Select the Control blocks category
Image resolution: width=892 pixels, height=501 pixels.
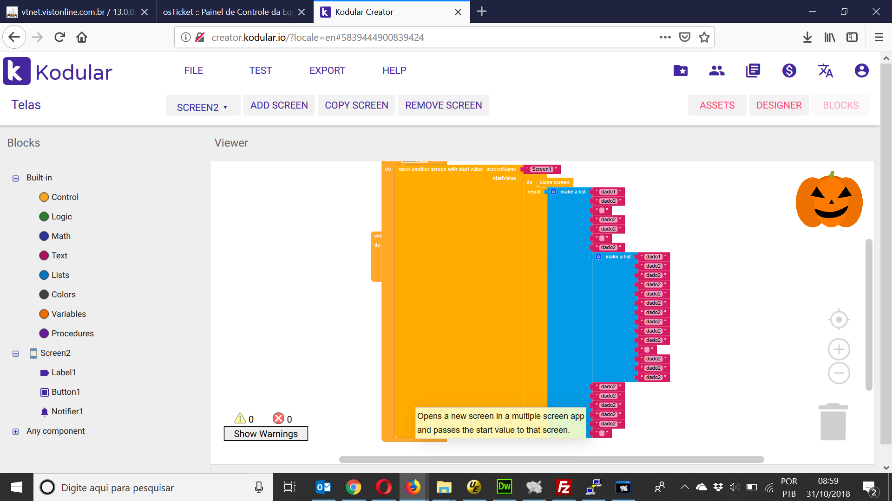[59, 197]
